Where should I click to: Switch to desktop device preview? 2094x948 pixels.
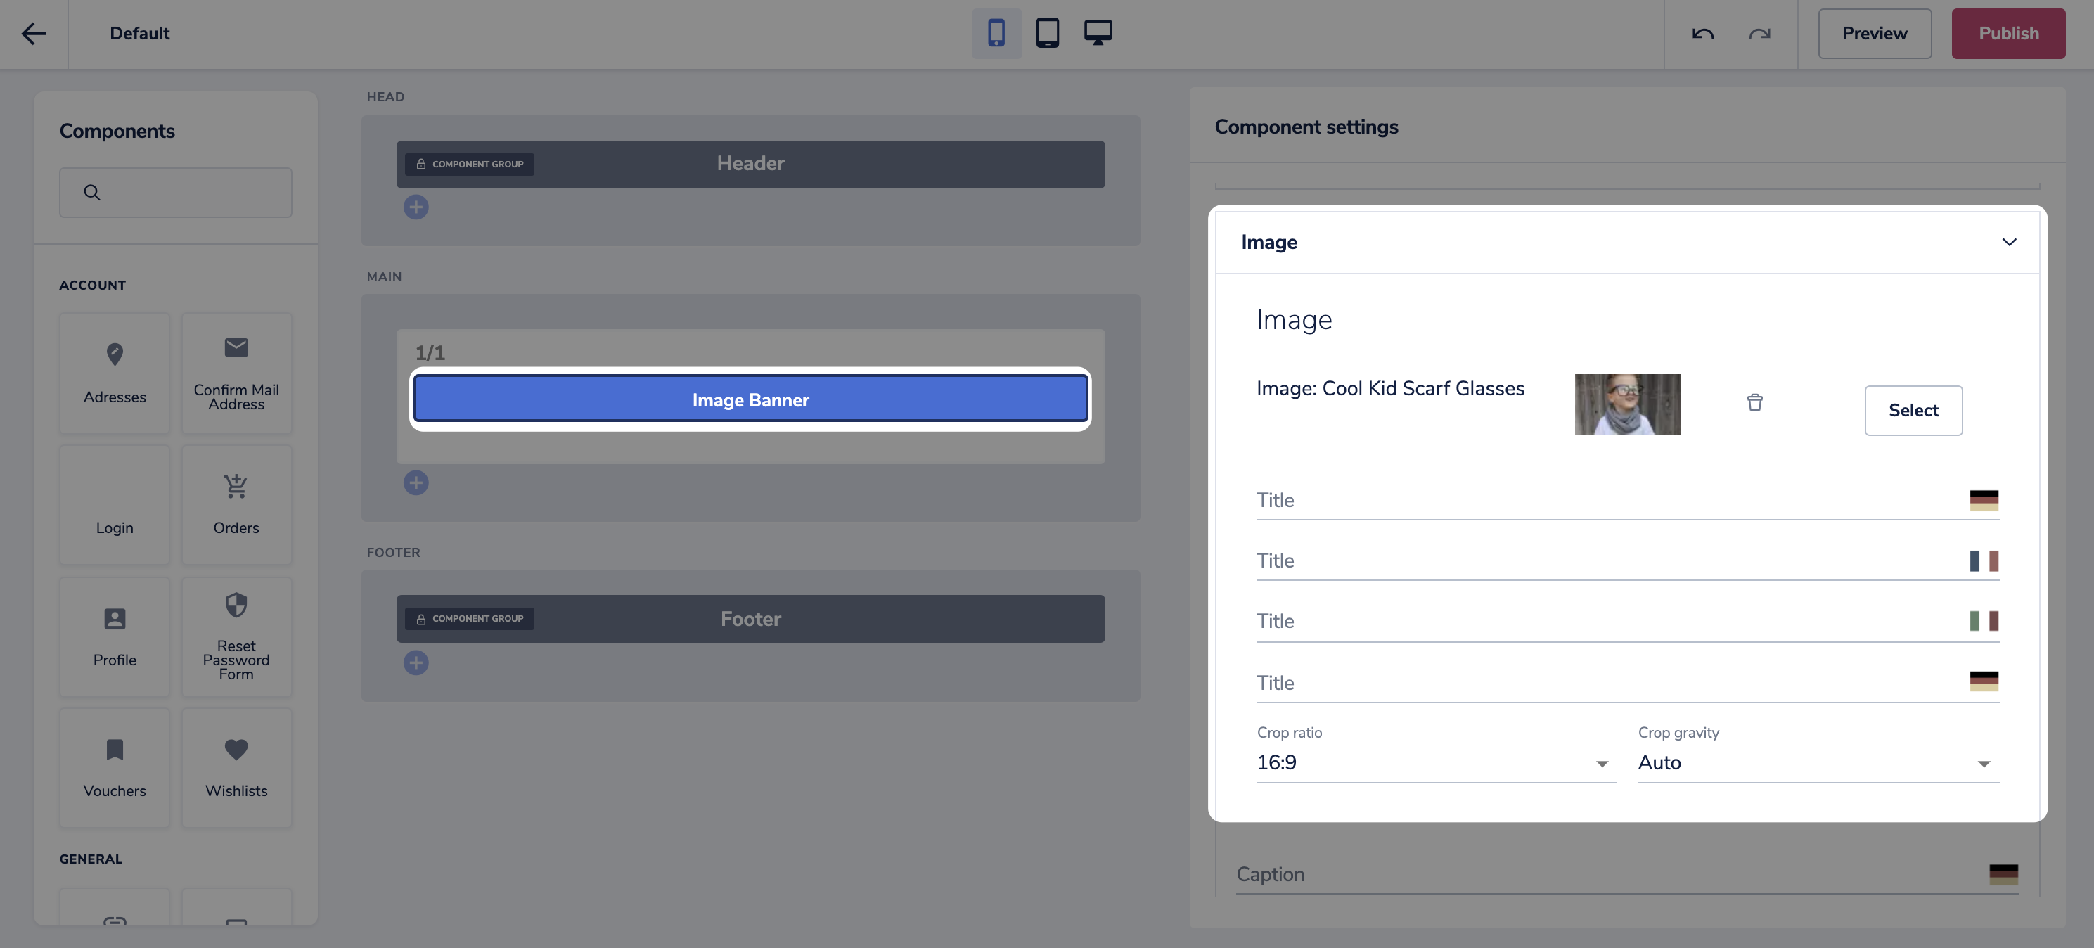(1098, 33)
